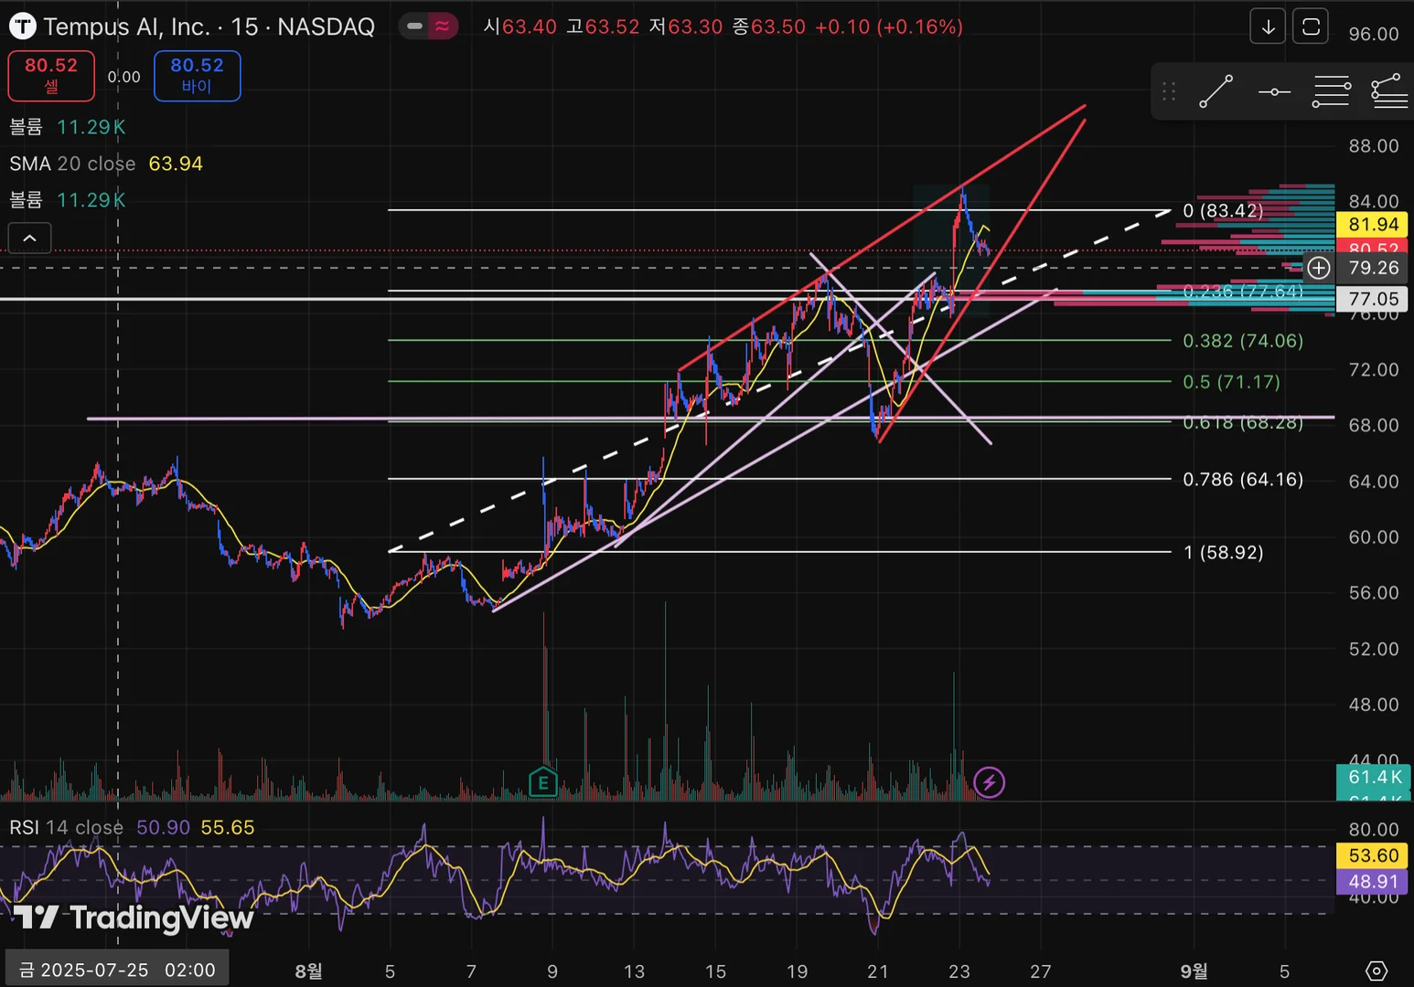Open the earnings 'E' marker on the chart
The height and width of the screenshot is (987, 1414).
543,782
